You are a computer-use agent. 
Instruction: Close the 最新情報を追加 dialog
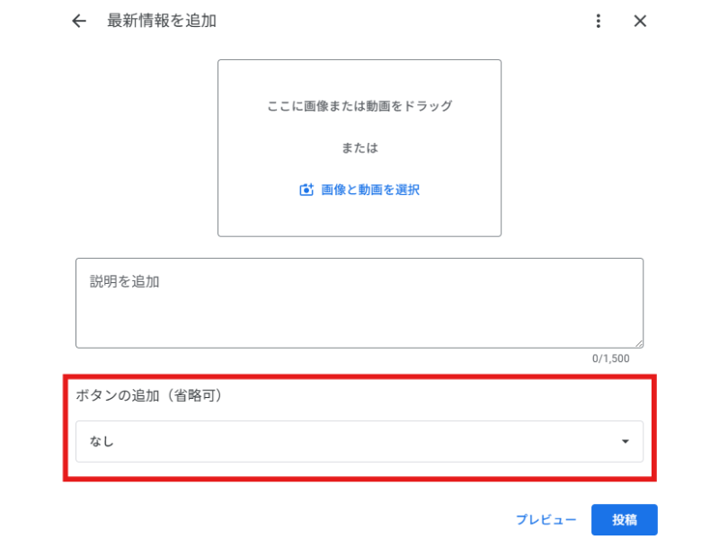click(x=640, y=21)
